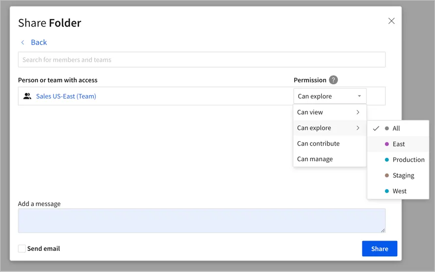
Task: Click the 'Permission' column label
Action: pyautogui.click(x=310, y=80)
